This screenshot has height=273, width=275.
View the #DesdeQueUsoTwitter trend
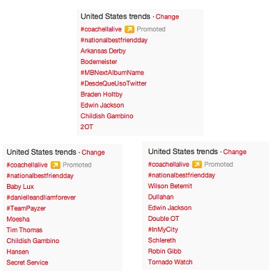tap(113, 83)
